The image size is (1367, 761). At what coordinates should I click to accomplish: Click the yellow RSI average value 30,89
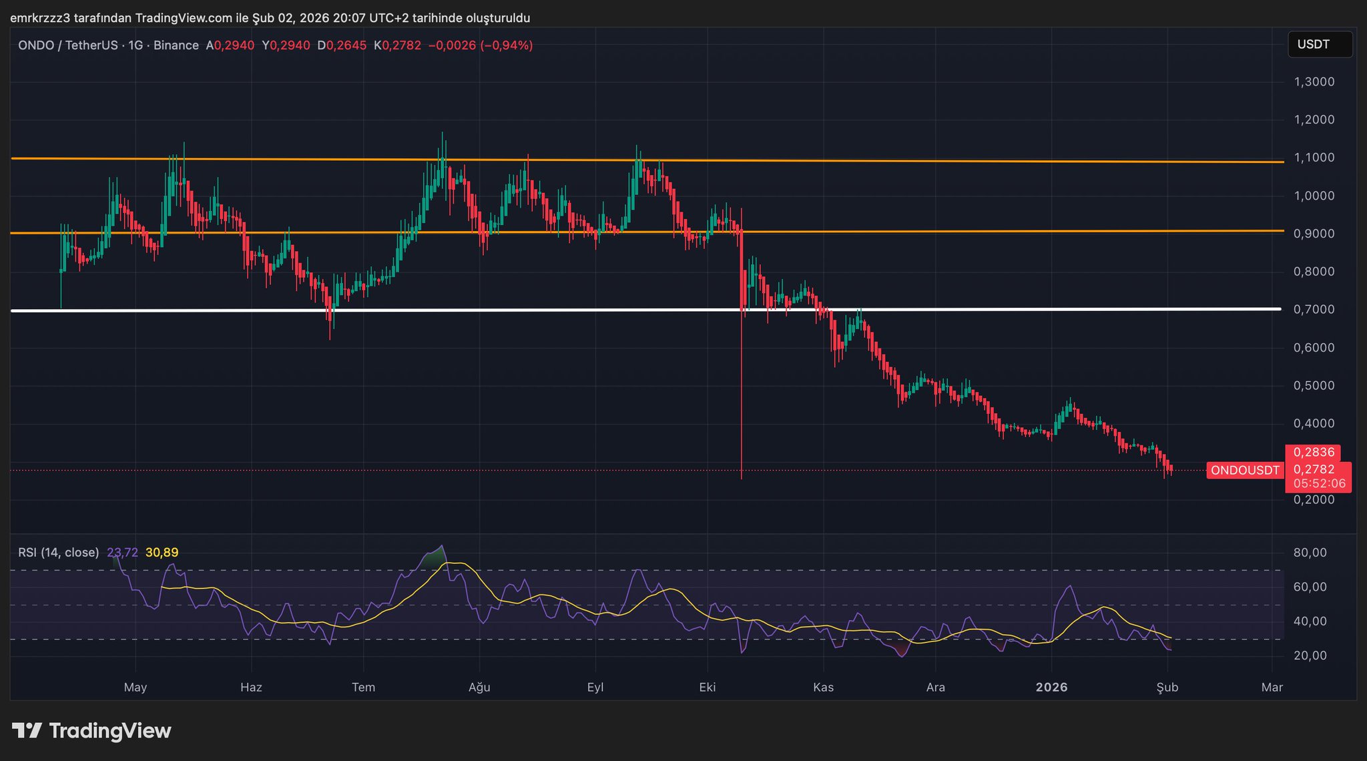(x=162, y=553)
